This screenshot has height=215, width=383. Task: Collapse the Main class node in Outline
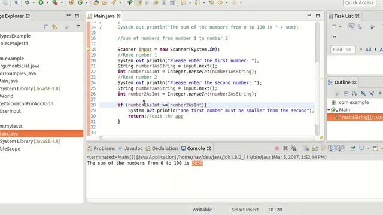click(x=329, y=110)
